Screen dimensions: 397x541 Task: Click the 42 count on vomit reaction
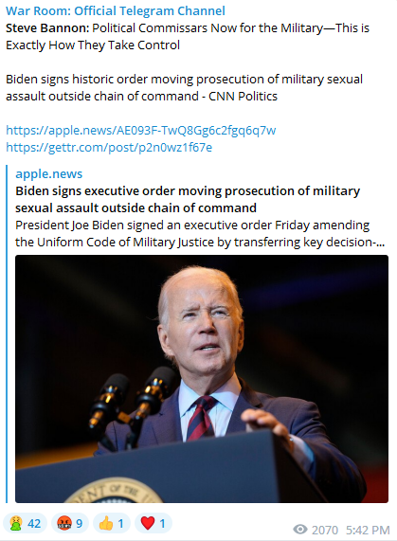pyautogui.click(x=34, y=524)
